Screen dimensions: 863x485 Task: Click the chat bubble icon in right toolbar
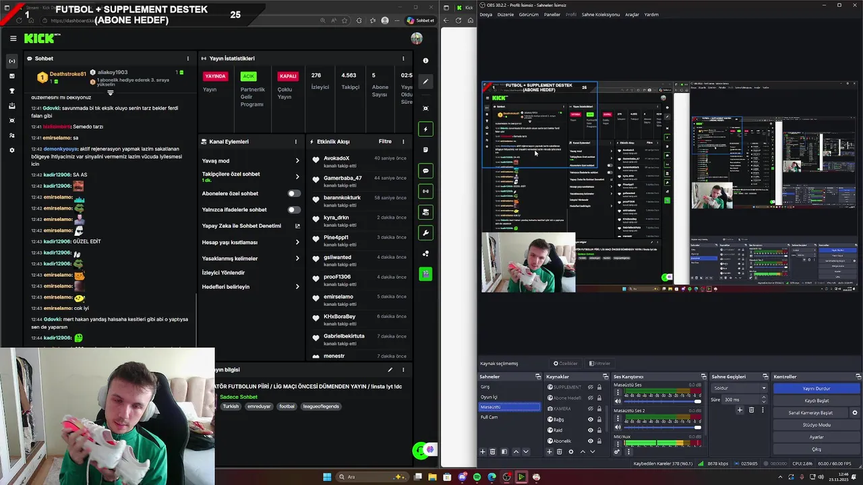coord(425,170)
